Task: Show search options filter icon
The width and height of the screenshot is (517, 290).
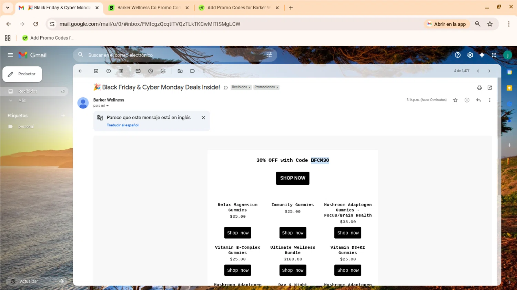Action: (269, 55)
